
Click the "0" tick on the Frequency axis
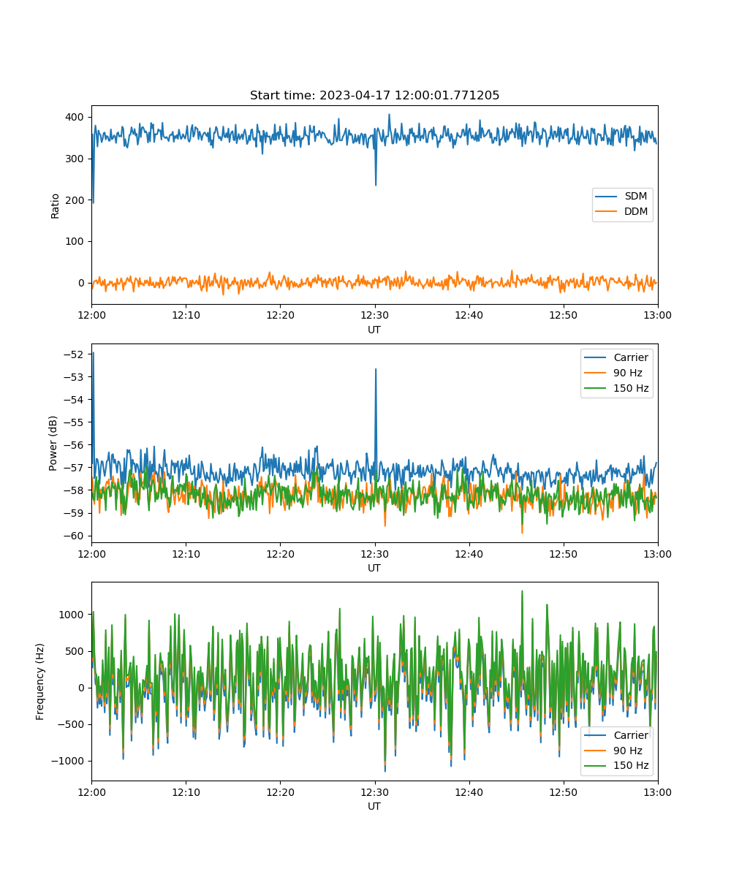[83, 688]
